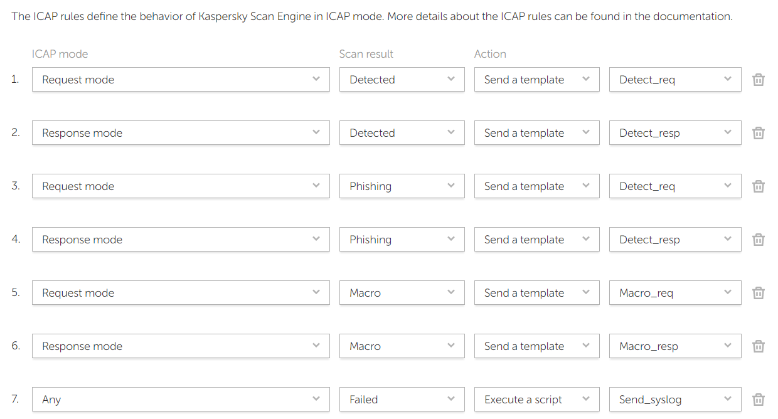778x419 pixels.
Task: Change rule 3 Phishing scan result
Action: click(x=402, y=186)
